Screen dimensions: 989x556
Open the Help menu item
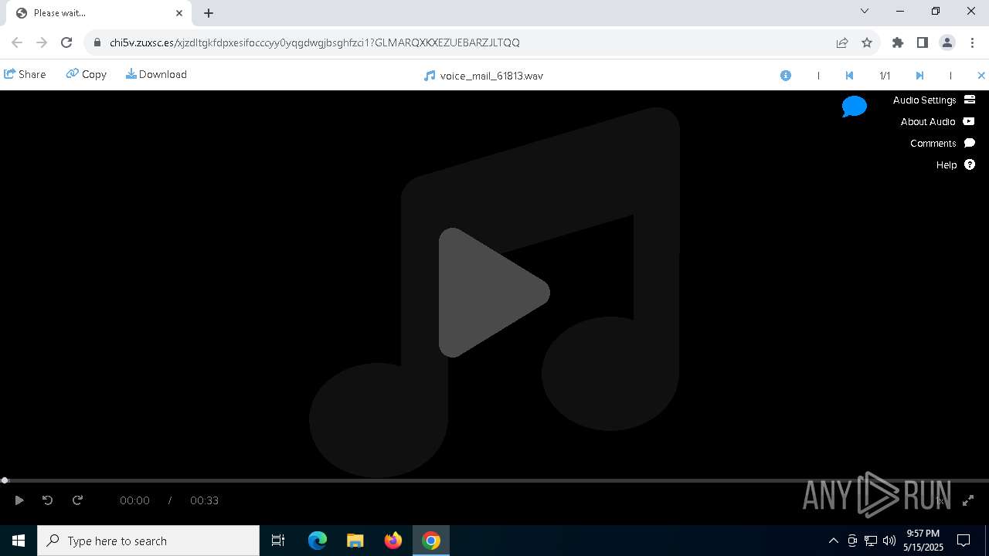pyautogui.click(x=956, y=164)
